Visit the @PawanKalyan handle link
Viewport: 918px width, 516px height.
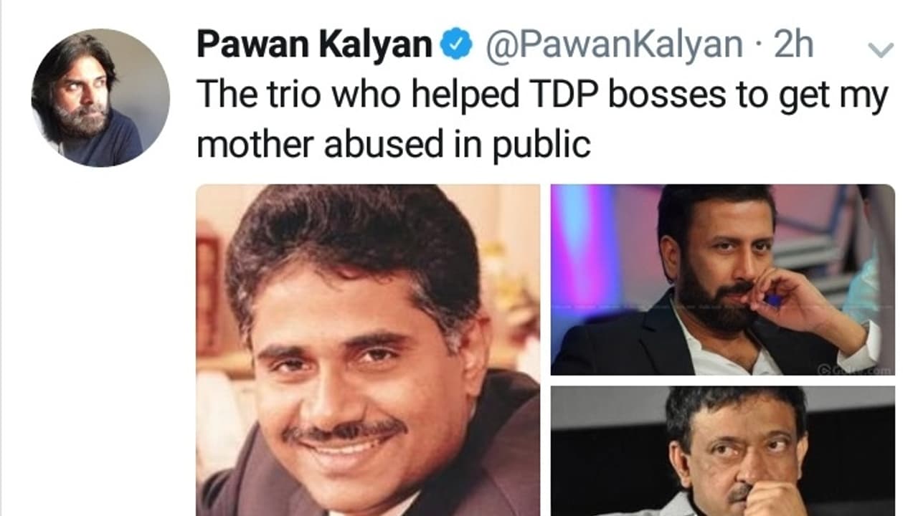pos(614,47)
